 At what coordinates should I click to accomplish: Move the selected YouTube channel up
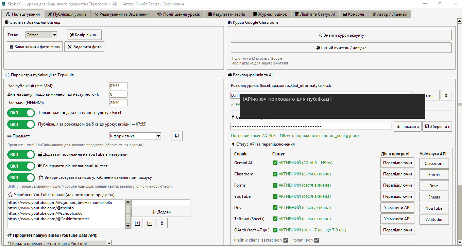(137, 223)
